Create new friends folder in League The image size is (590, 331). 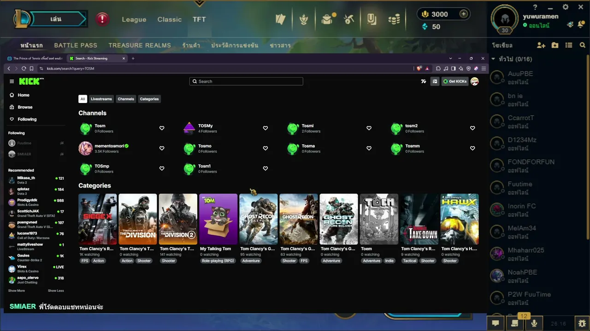pos(555,45)
